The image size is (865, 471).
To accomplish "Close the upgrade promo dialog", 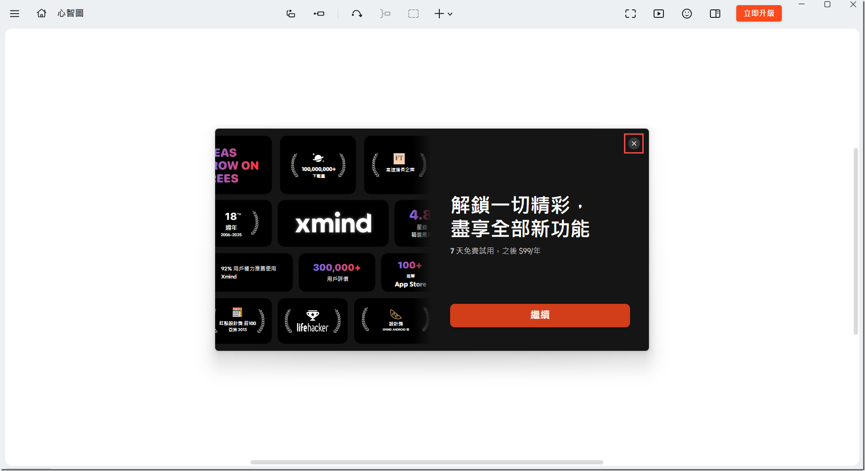I will click(634, 144).
